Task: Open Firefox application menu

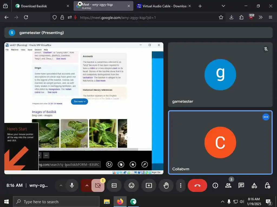Action: [271, 17]
